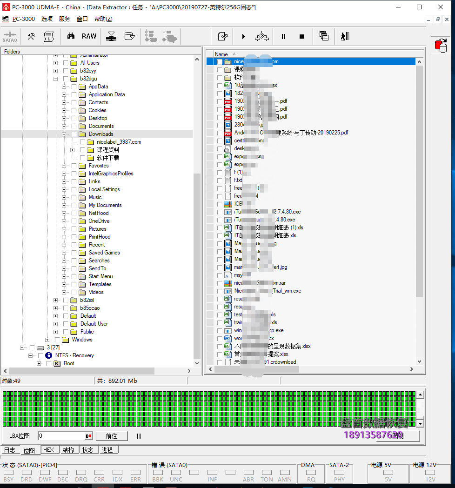
Task: Tick the Desktop folder checkbox
Action: [74, 118]
